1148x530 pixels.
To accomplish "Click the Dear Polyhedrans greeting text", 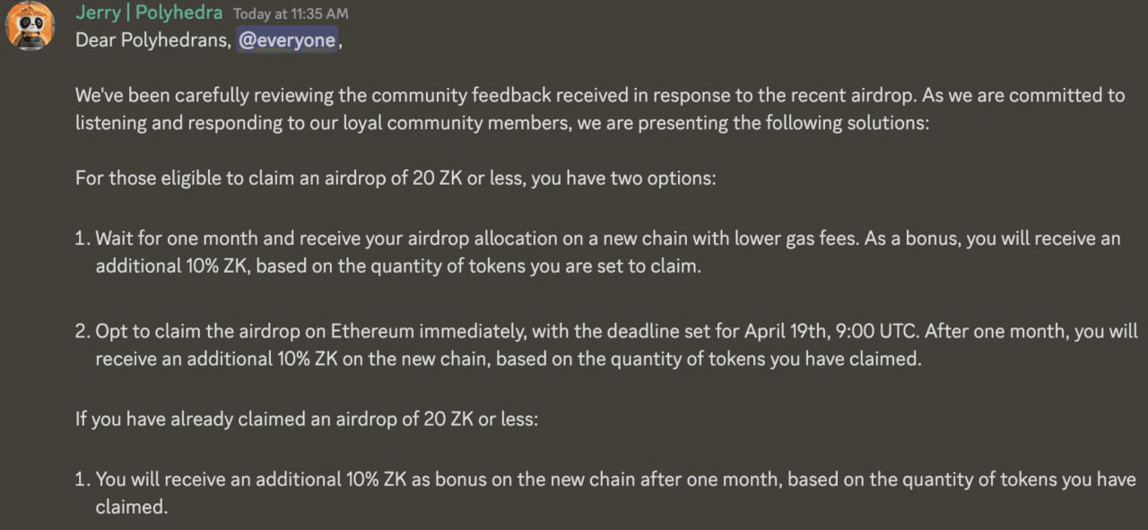I will click(x=152, y=40).
